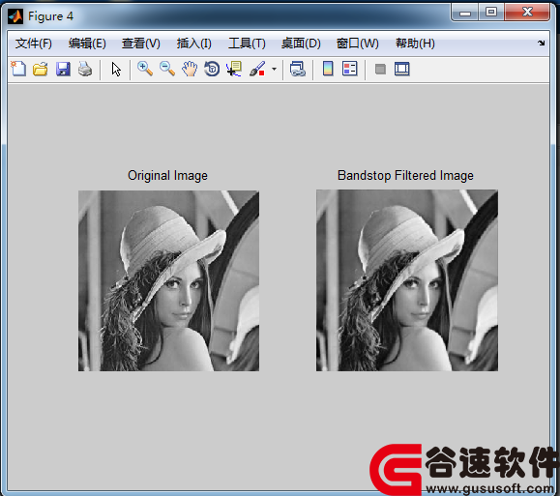
Task: Select the Data Cursor tool
Action: [234, 69]
